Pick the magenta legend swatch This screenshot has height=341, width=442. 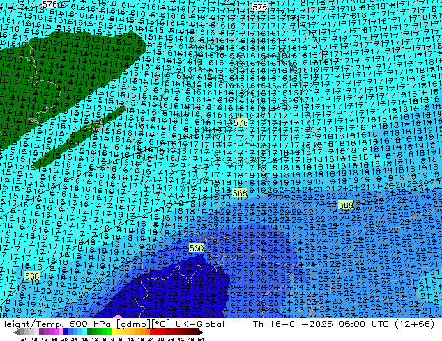click(x=56, y=332)
